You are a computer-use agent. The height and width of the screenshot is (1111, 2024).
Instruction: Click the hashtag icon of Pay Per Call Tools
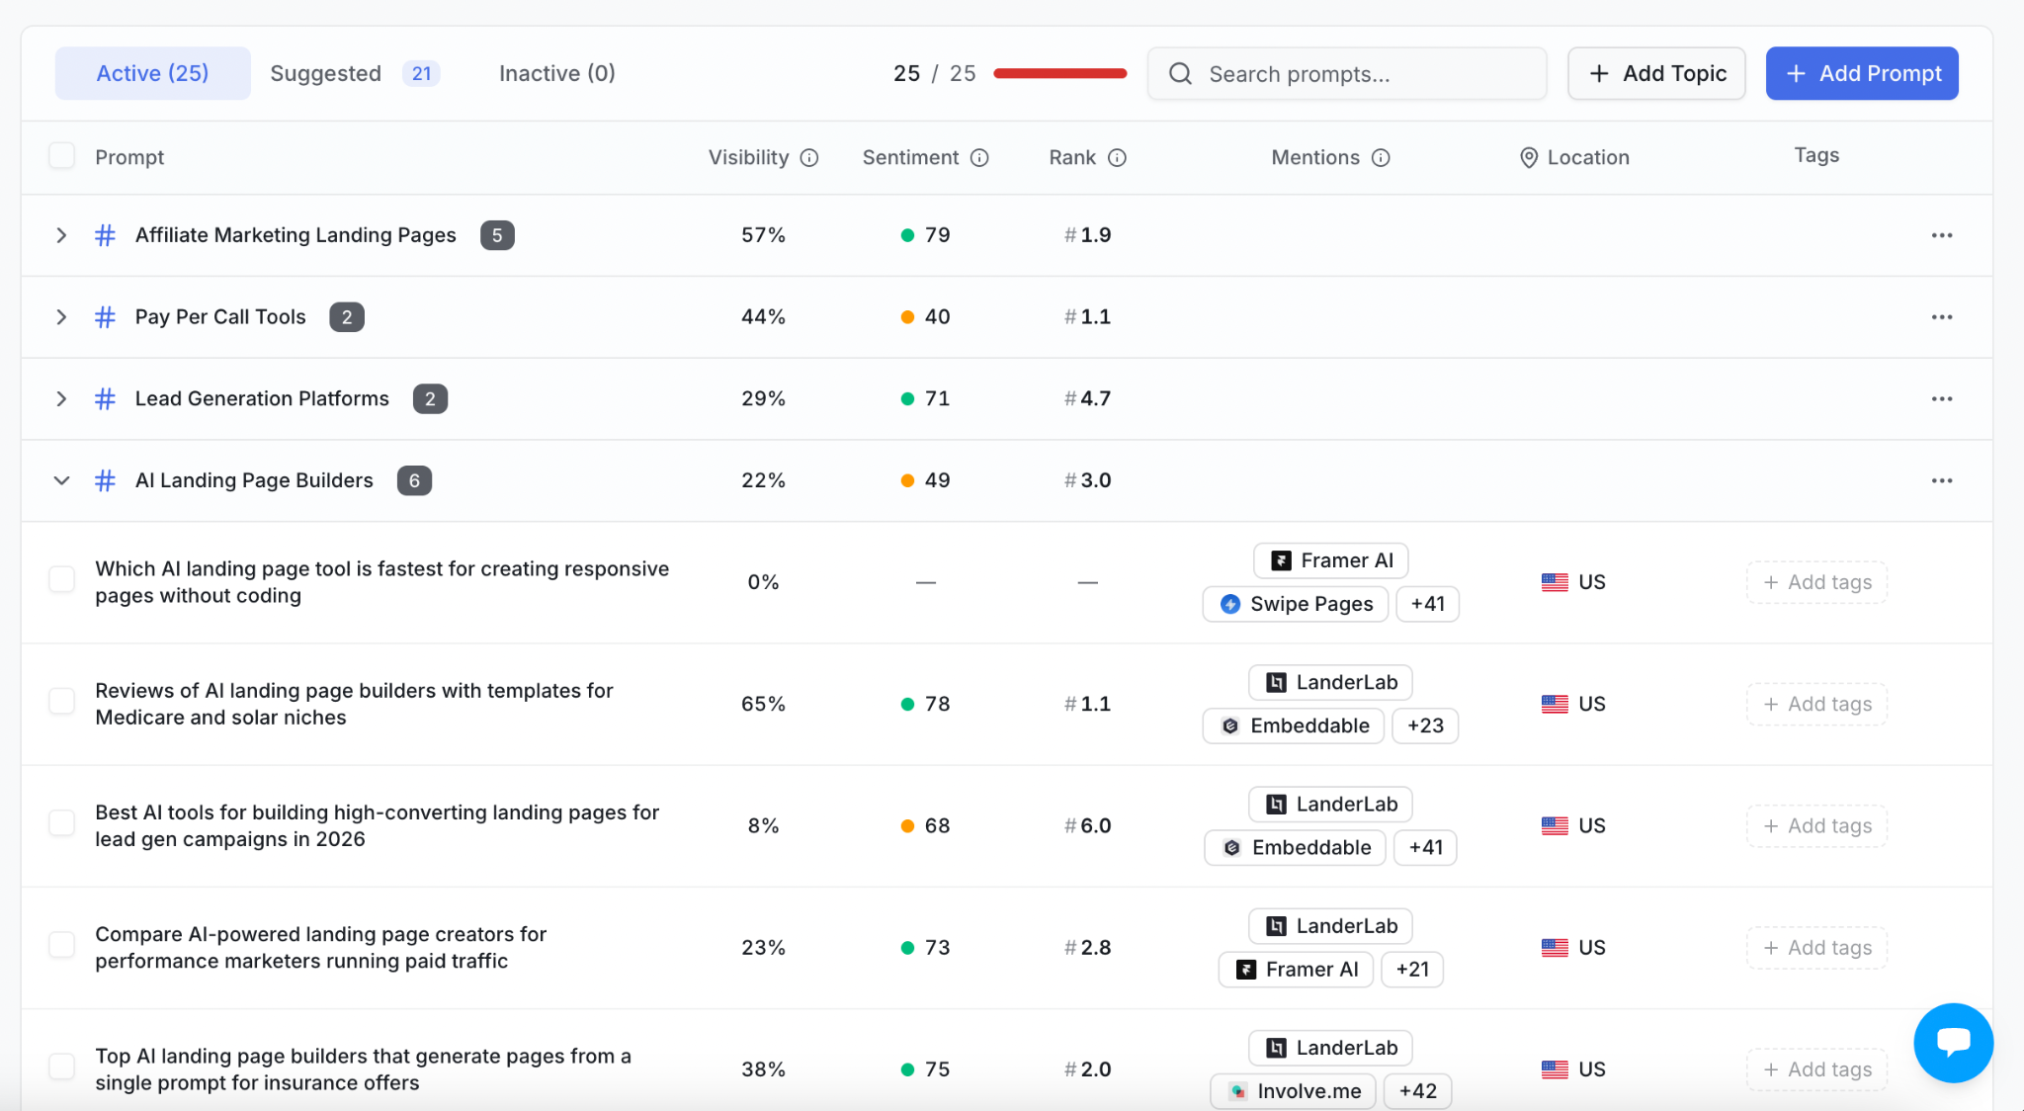(x=105, y=317)
